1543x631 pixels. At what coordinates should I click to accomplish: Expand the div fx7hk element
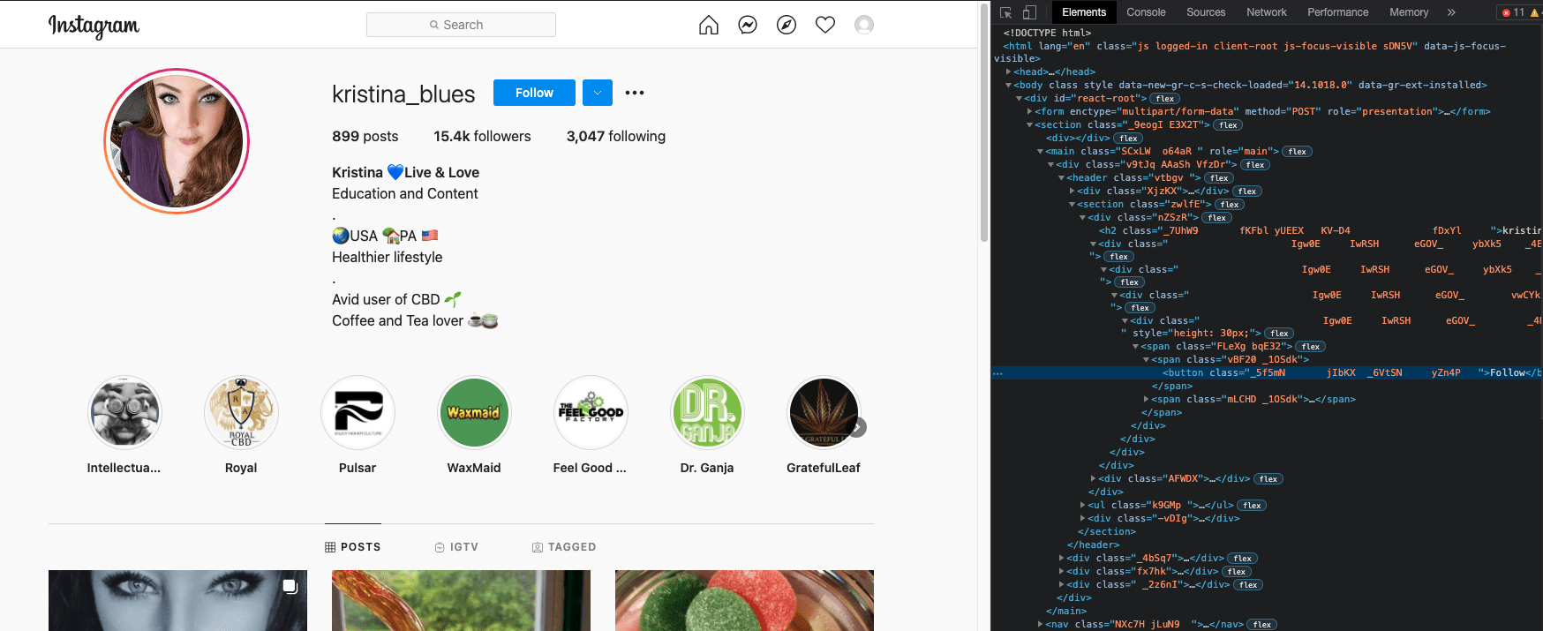pyautogui.click(x=1061, y=572)
